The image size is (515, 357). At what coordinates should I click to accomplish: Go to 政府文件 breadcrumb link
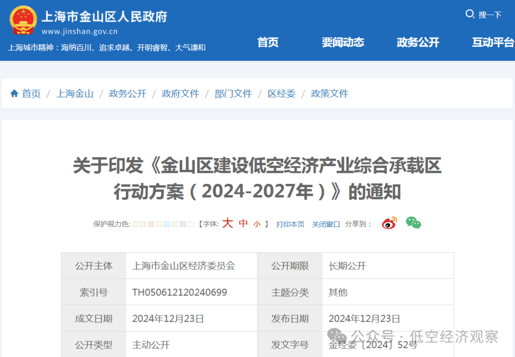click(x=180, y=93)
